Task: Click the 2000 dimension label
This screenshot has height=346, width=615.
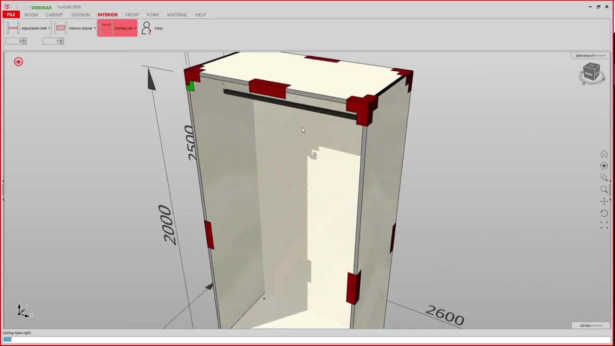Action: (167, 225)
